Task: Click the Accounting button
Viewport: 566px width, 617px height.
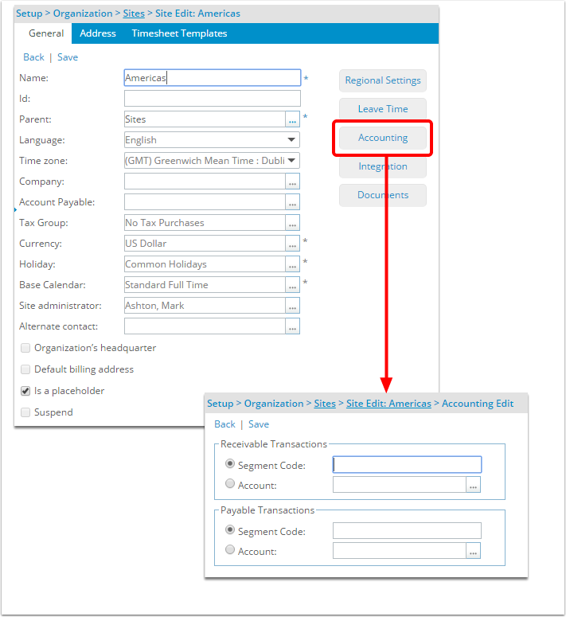Action: [383, 138]
